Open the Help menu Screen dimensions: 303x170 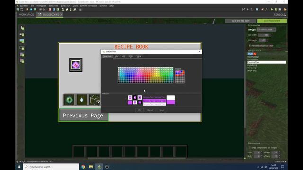[x=112, y=6]
